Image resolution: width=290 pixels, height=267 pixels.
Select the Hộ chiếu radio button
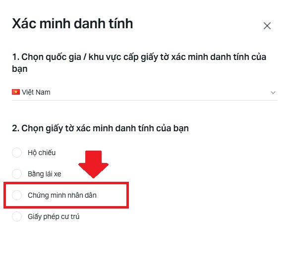[x=17, y=153]
